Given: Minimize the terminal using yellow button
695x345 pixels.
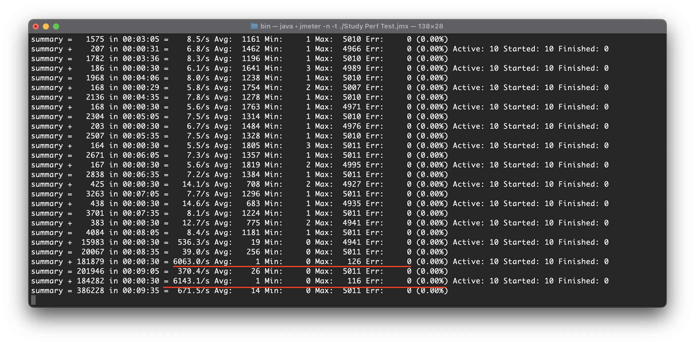Looking at the screenshot, I should click(46, 26).
